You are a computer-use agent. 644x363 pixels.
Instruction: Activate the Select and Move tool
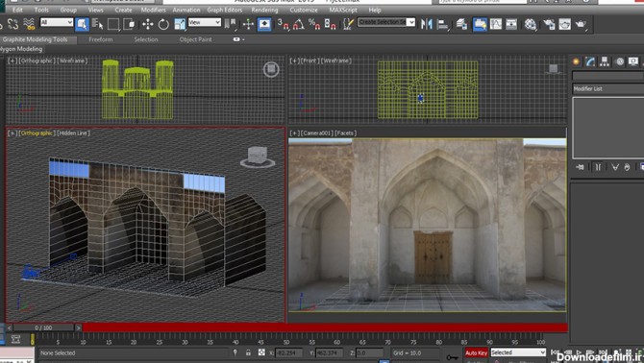(x=147, y=24)
